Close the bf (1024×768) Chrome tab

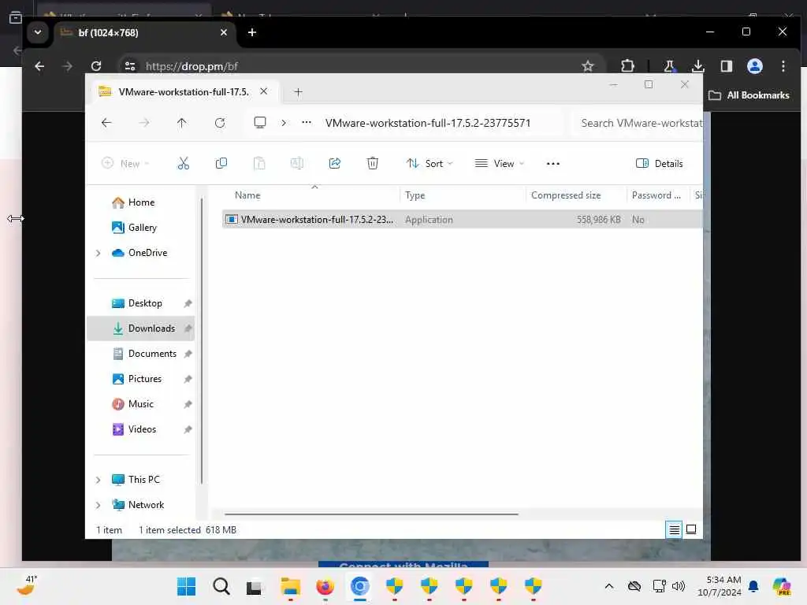tap(223, 32)
